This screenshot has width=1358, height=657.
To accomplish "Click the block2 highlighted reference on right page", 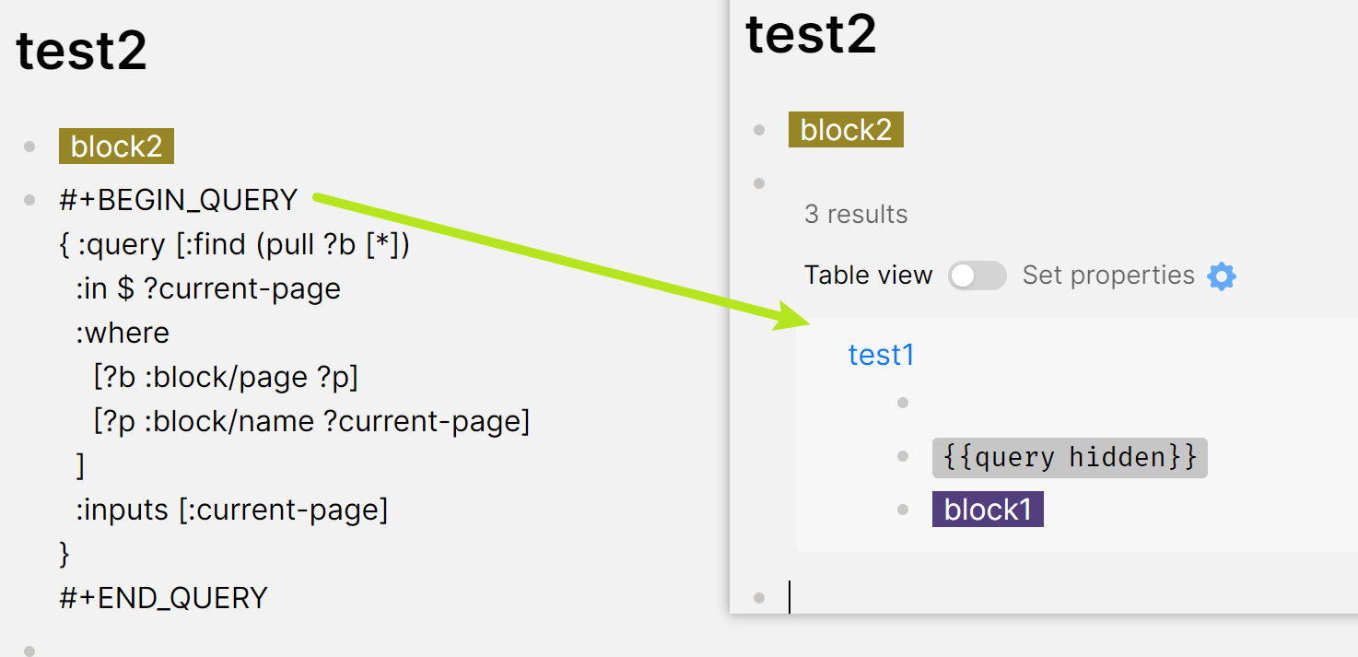I will (x=845, y=129).
